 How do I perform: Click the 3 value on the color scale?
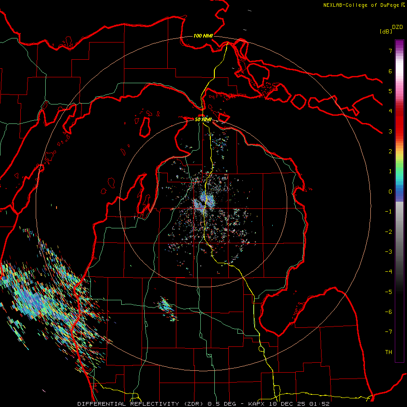(x=390, y=131)
